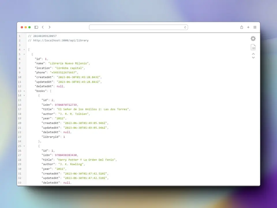Select the value "Librería Nuevo Milenio"
The image size is (277, 208).
(69, 63)
